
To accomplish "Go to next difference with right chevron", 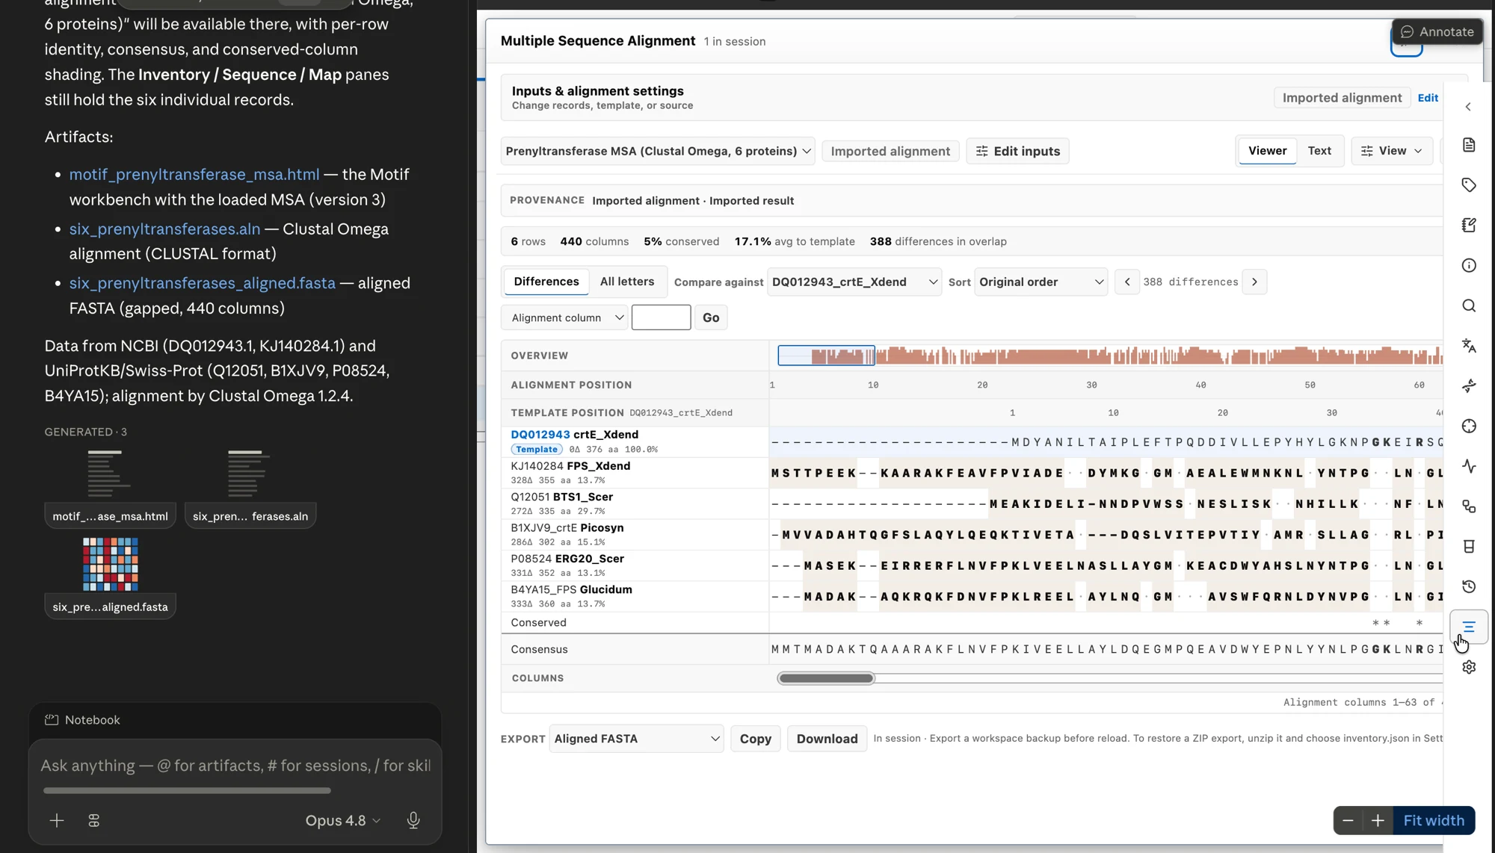I will [x=1254, y=282].
